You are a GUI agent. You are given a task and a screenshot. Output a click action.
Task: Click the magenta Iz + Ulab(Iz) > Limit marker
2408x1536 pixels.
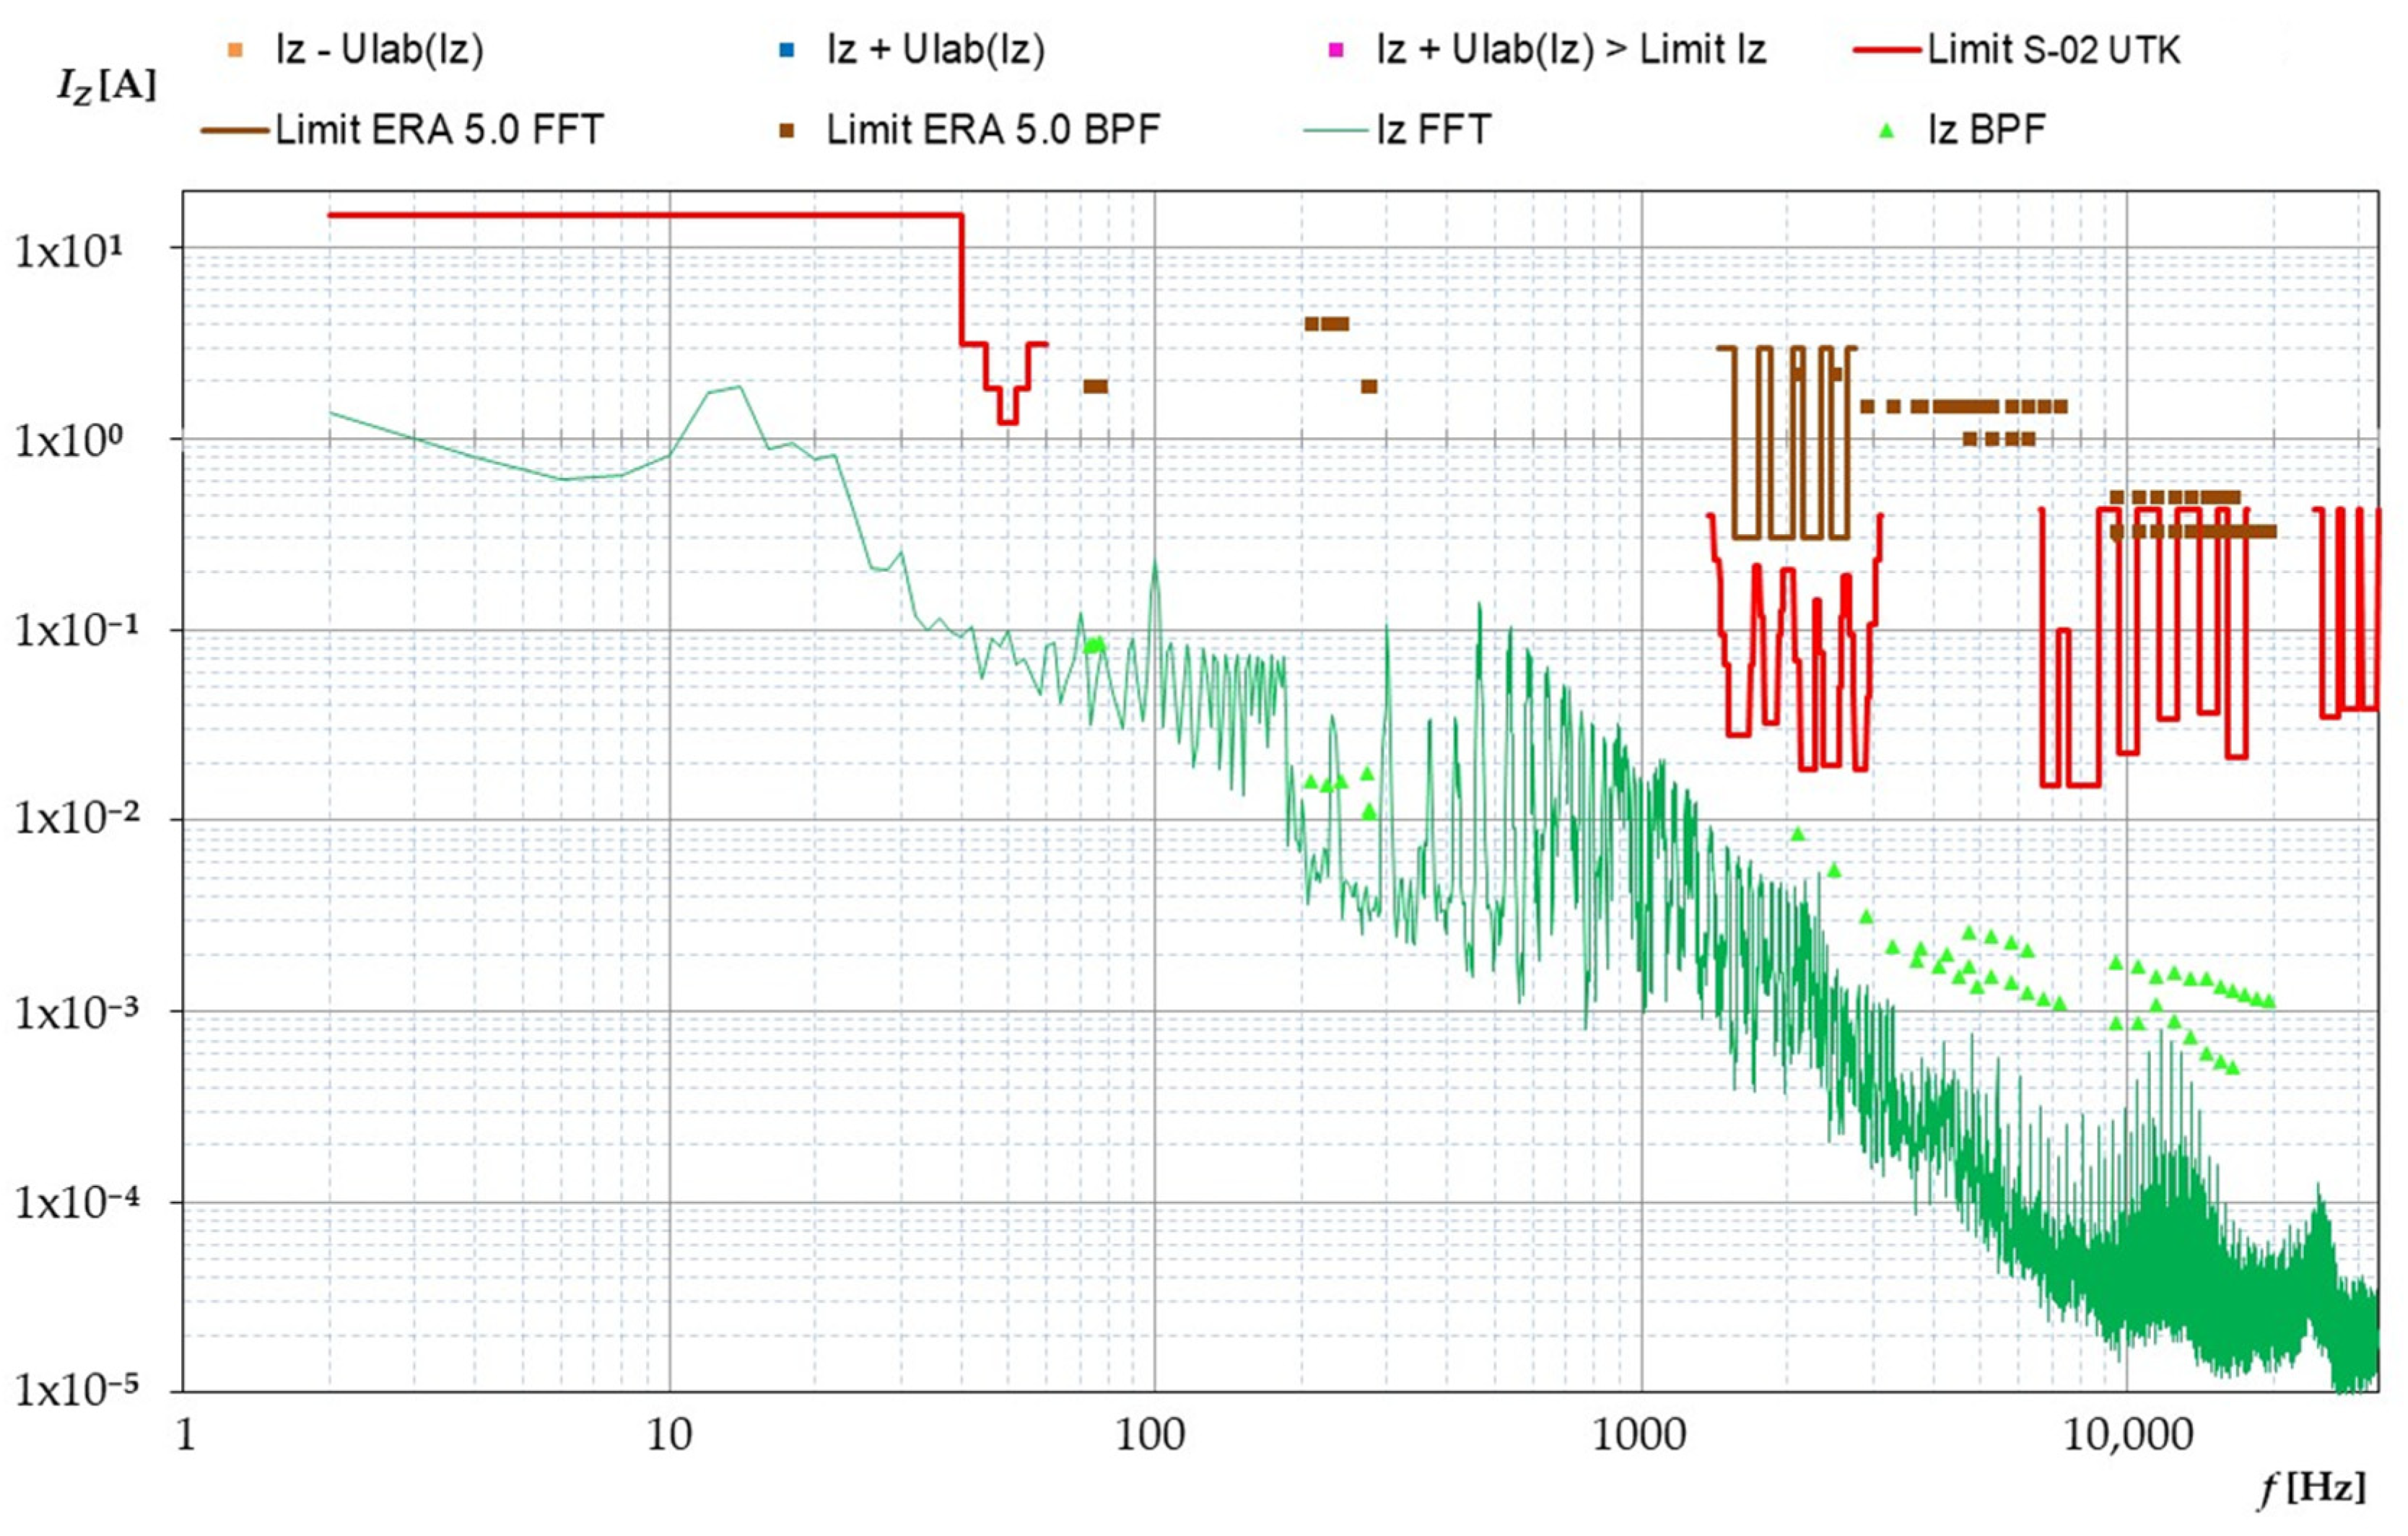pos(1335,51)
